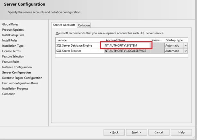Click Feature Configuration Rules step
197x140 pixels.
click(x=20, y=83)
